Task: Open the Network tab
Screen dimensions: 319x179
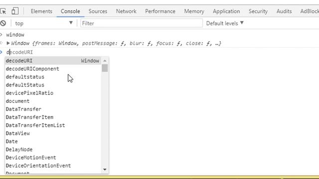Action: point(126,11)
